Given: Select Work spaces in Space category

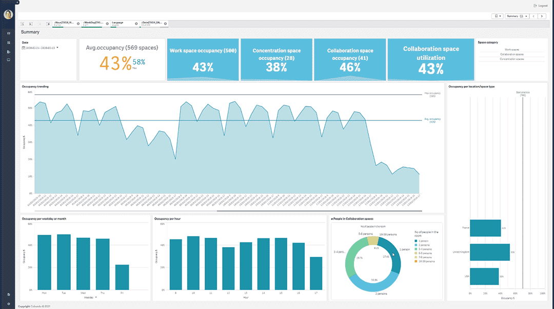Looking at the screenshot, I should pyautogui.click(x=511, y=50).
